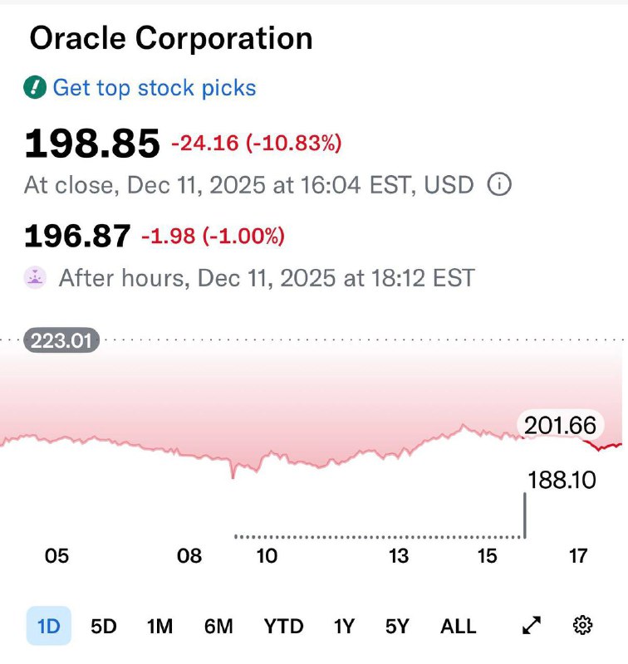The width and height of the screenshot is (628, 664).
Task: Click the 198.85 closing price
Action: coord(91,144)
